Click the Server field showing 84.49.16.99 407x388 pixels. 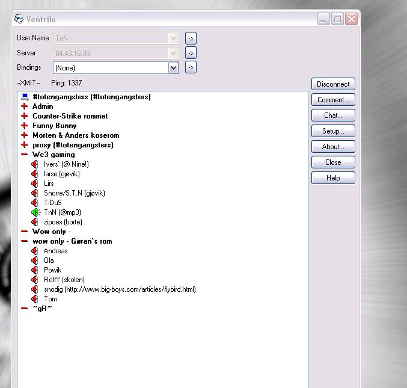tap(116, 54)
